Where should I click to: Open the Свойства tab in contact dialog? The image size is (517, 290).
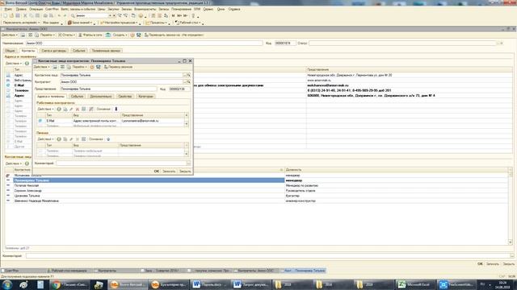(125, 97)
